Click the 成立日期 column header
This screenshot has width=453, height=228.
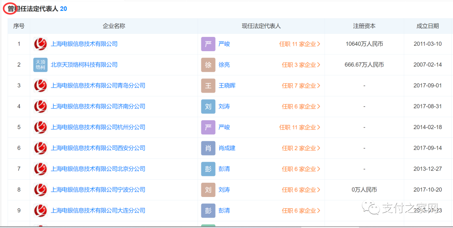pos(427,26)
